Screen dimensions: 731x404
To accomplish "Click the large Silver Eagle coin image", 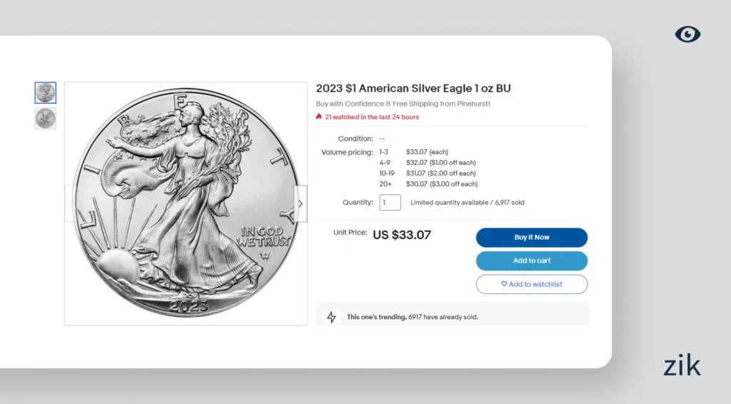I will point(186,203).
